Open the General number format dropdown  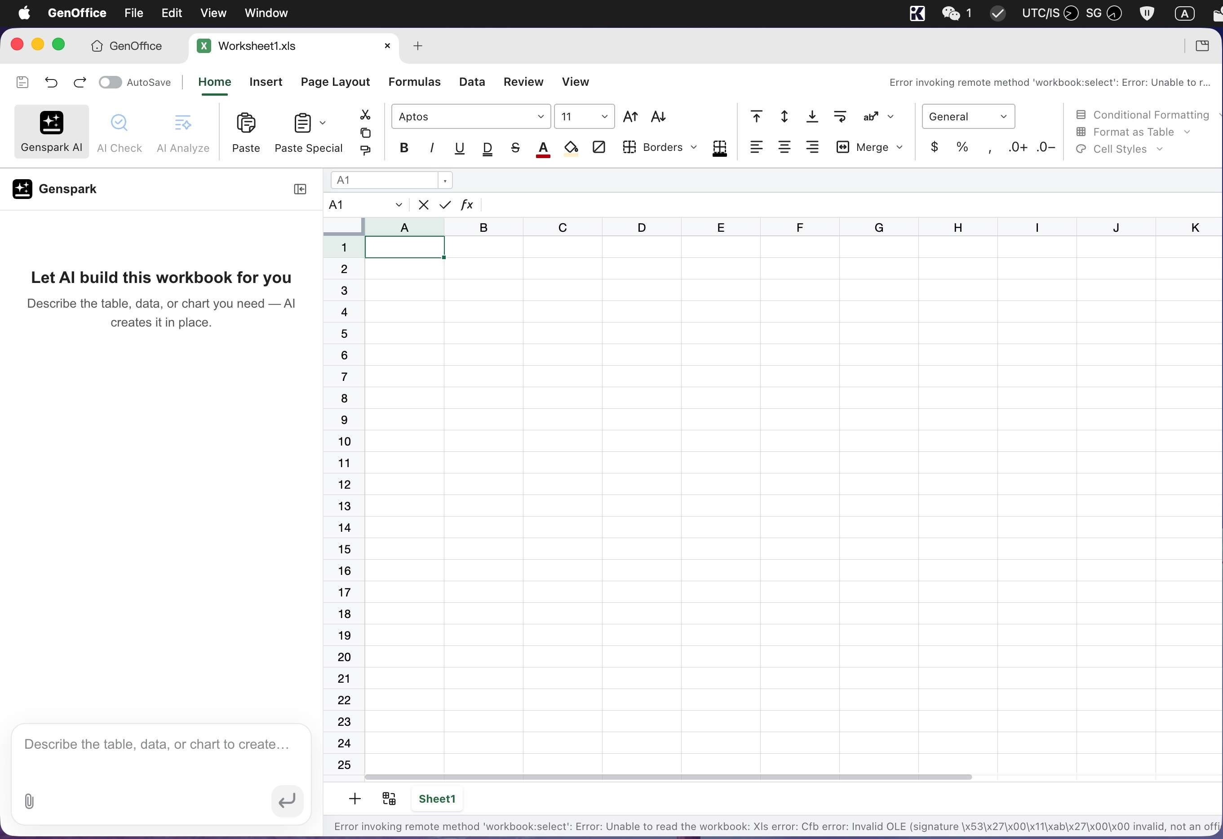pyautogui.click(x=968, y=117)
